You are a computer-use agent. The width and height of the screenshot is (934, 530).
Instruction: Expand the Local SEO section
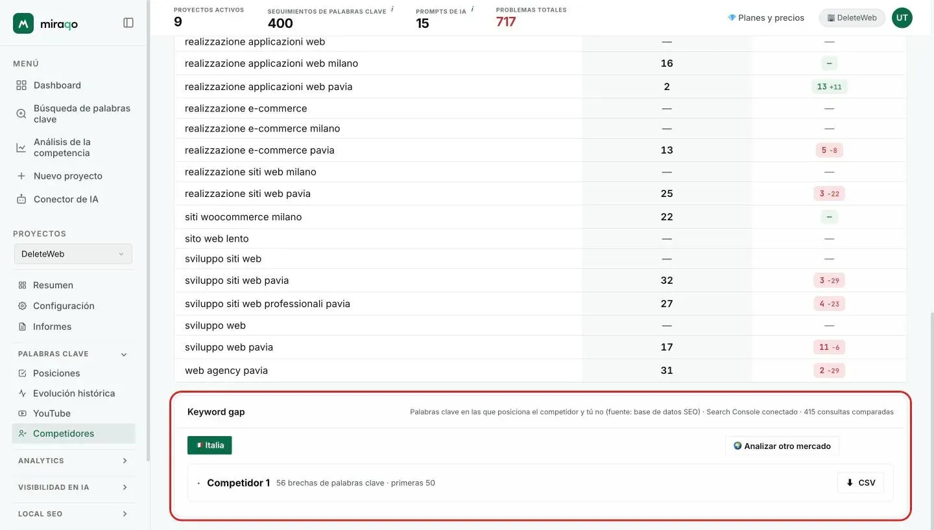125,514
